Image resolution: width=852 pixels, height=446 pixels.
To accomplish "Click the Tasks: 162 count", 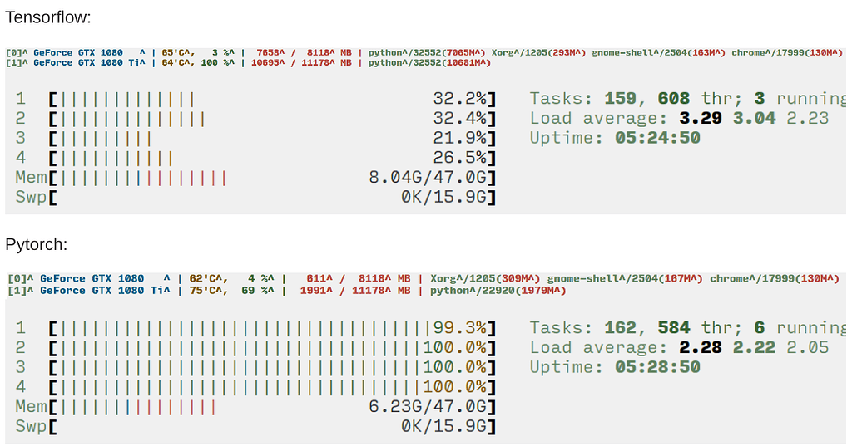I will 621,327.
